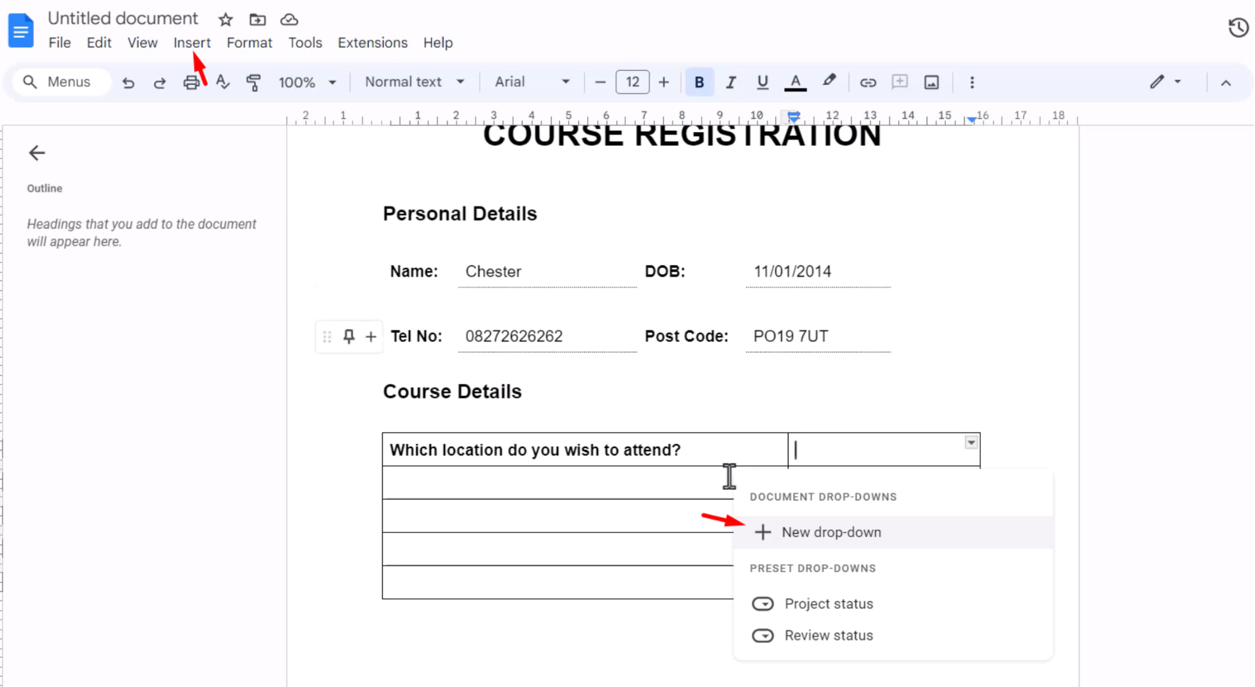1255x687 pixels.
Task: Run spelling and grammar check
Action: [222, 82]
